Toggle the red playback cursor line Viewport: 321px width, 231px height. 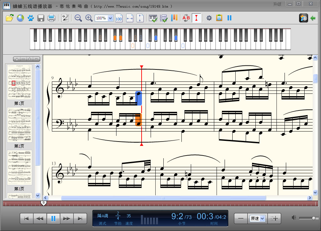[196, 18]
